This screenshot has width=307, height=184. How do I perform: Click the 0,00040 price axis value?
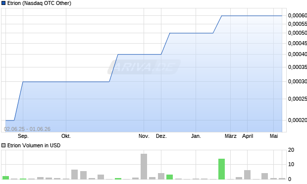298,54
